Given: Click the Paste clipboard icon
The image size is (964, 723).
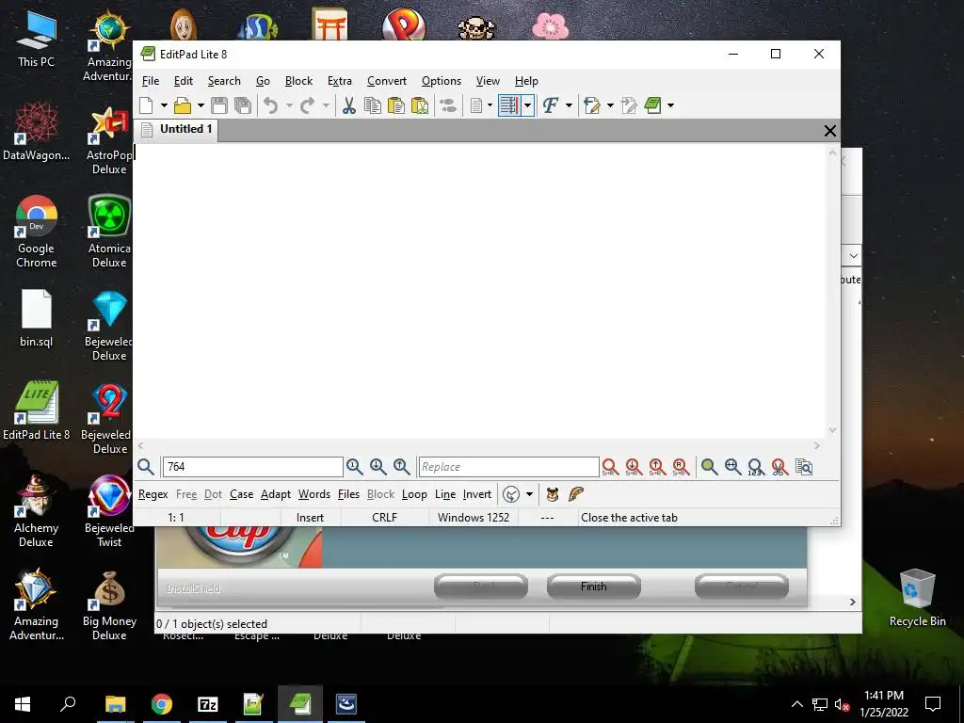Looking at the screenshot, I should [x=396, y=105].
